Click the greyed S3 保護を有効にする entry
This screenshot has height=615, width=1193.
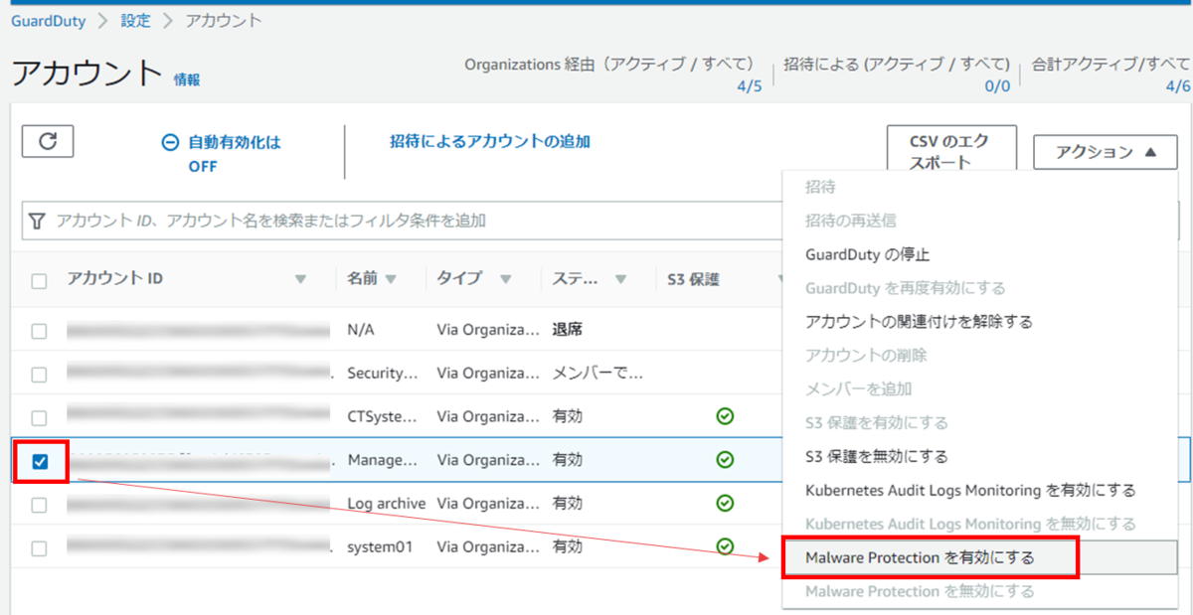(876, 423)
